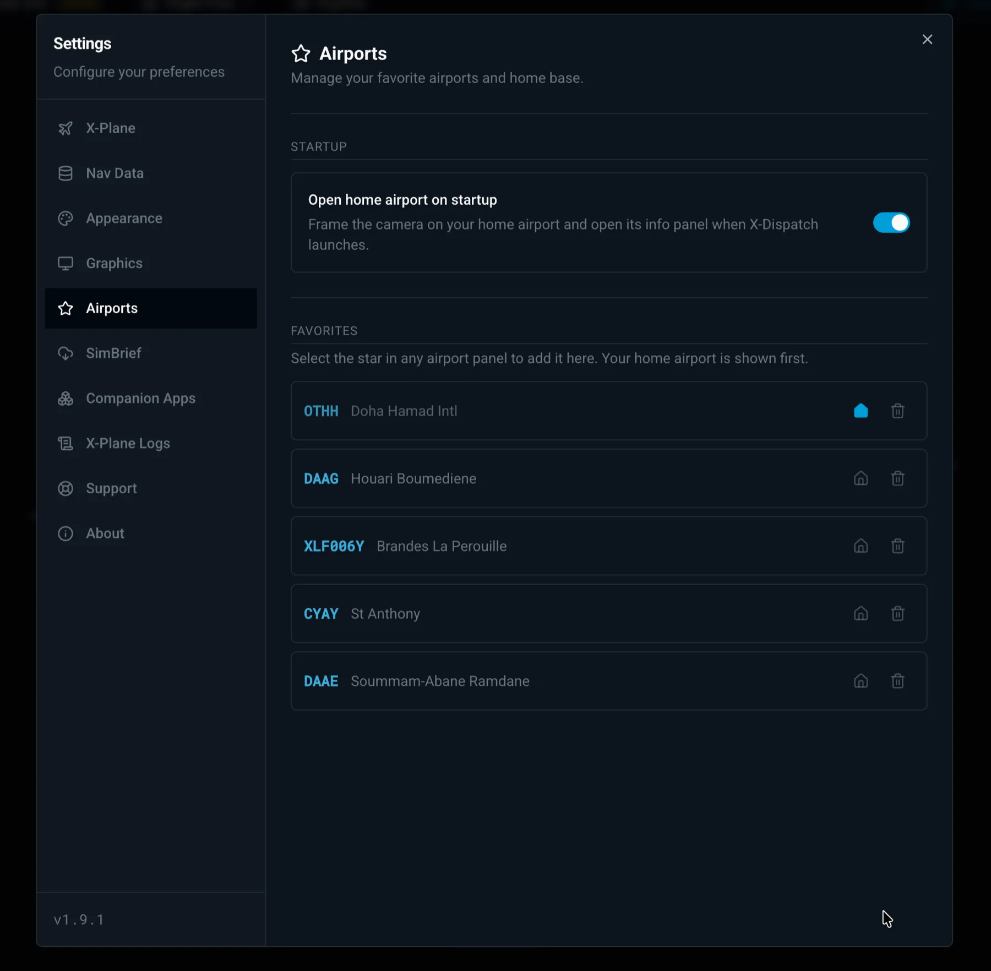Screen dimensions: 991x971
Task: Click the database icon beside Nav Data
Action: click(x=66, y=173)
